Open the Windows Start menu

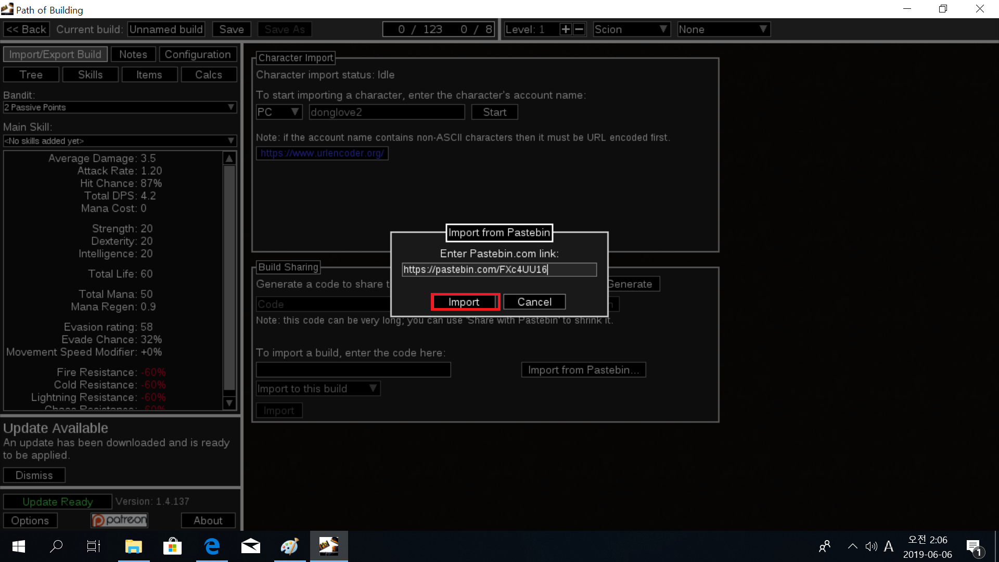[19, 546]
